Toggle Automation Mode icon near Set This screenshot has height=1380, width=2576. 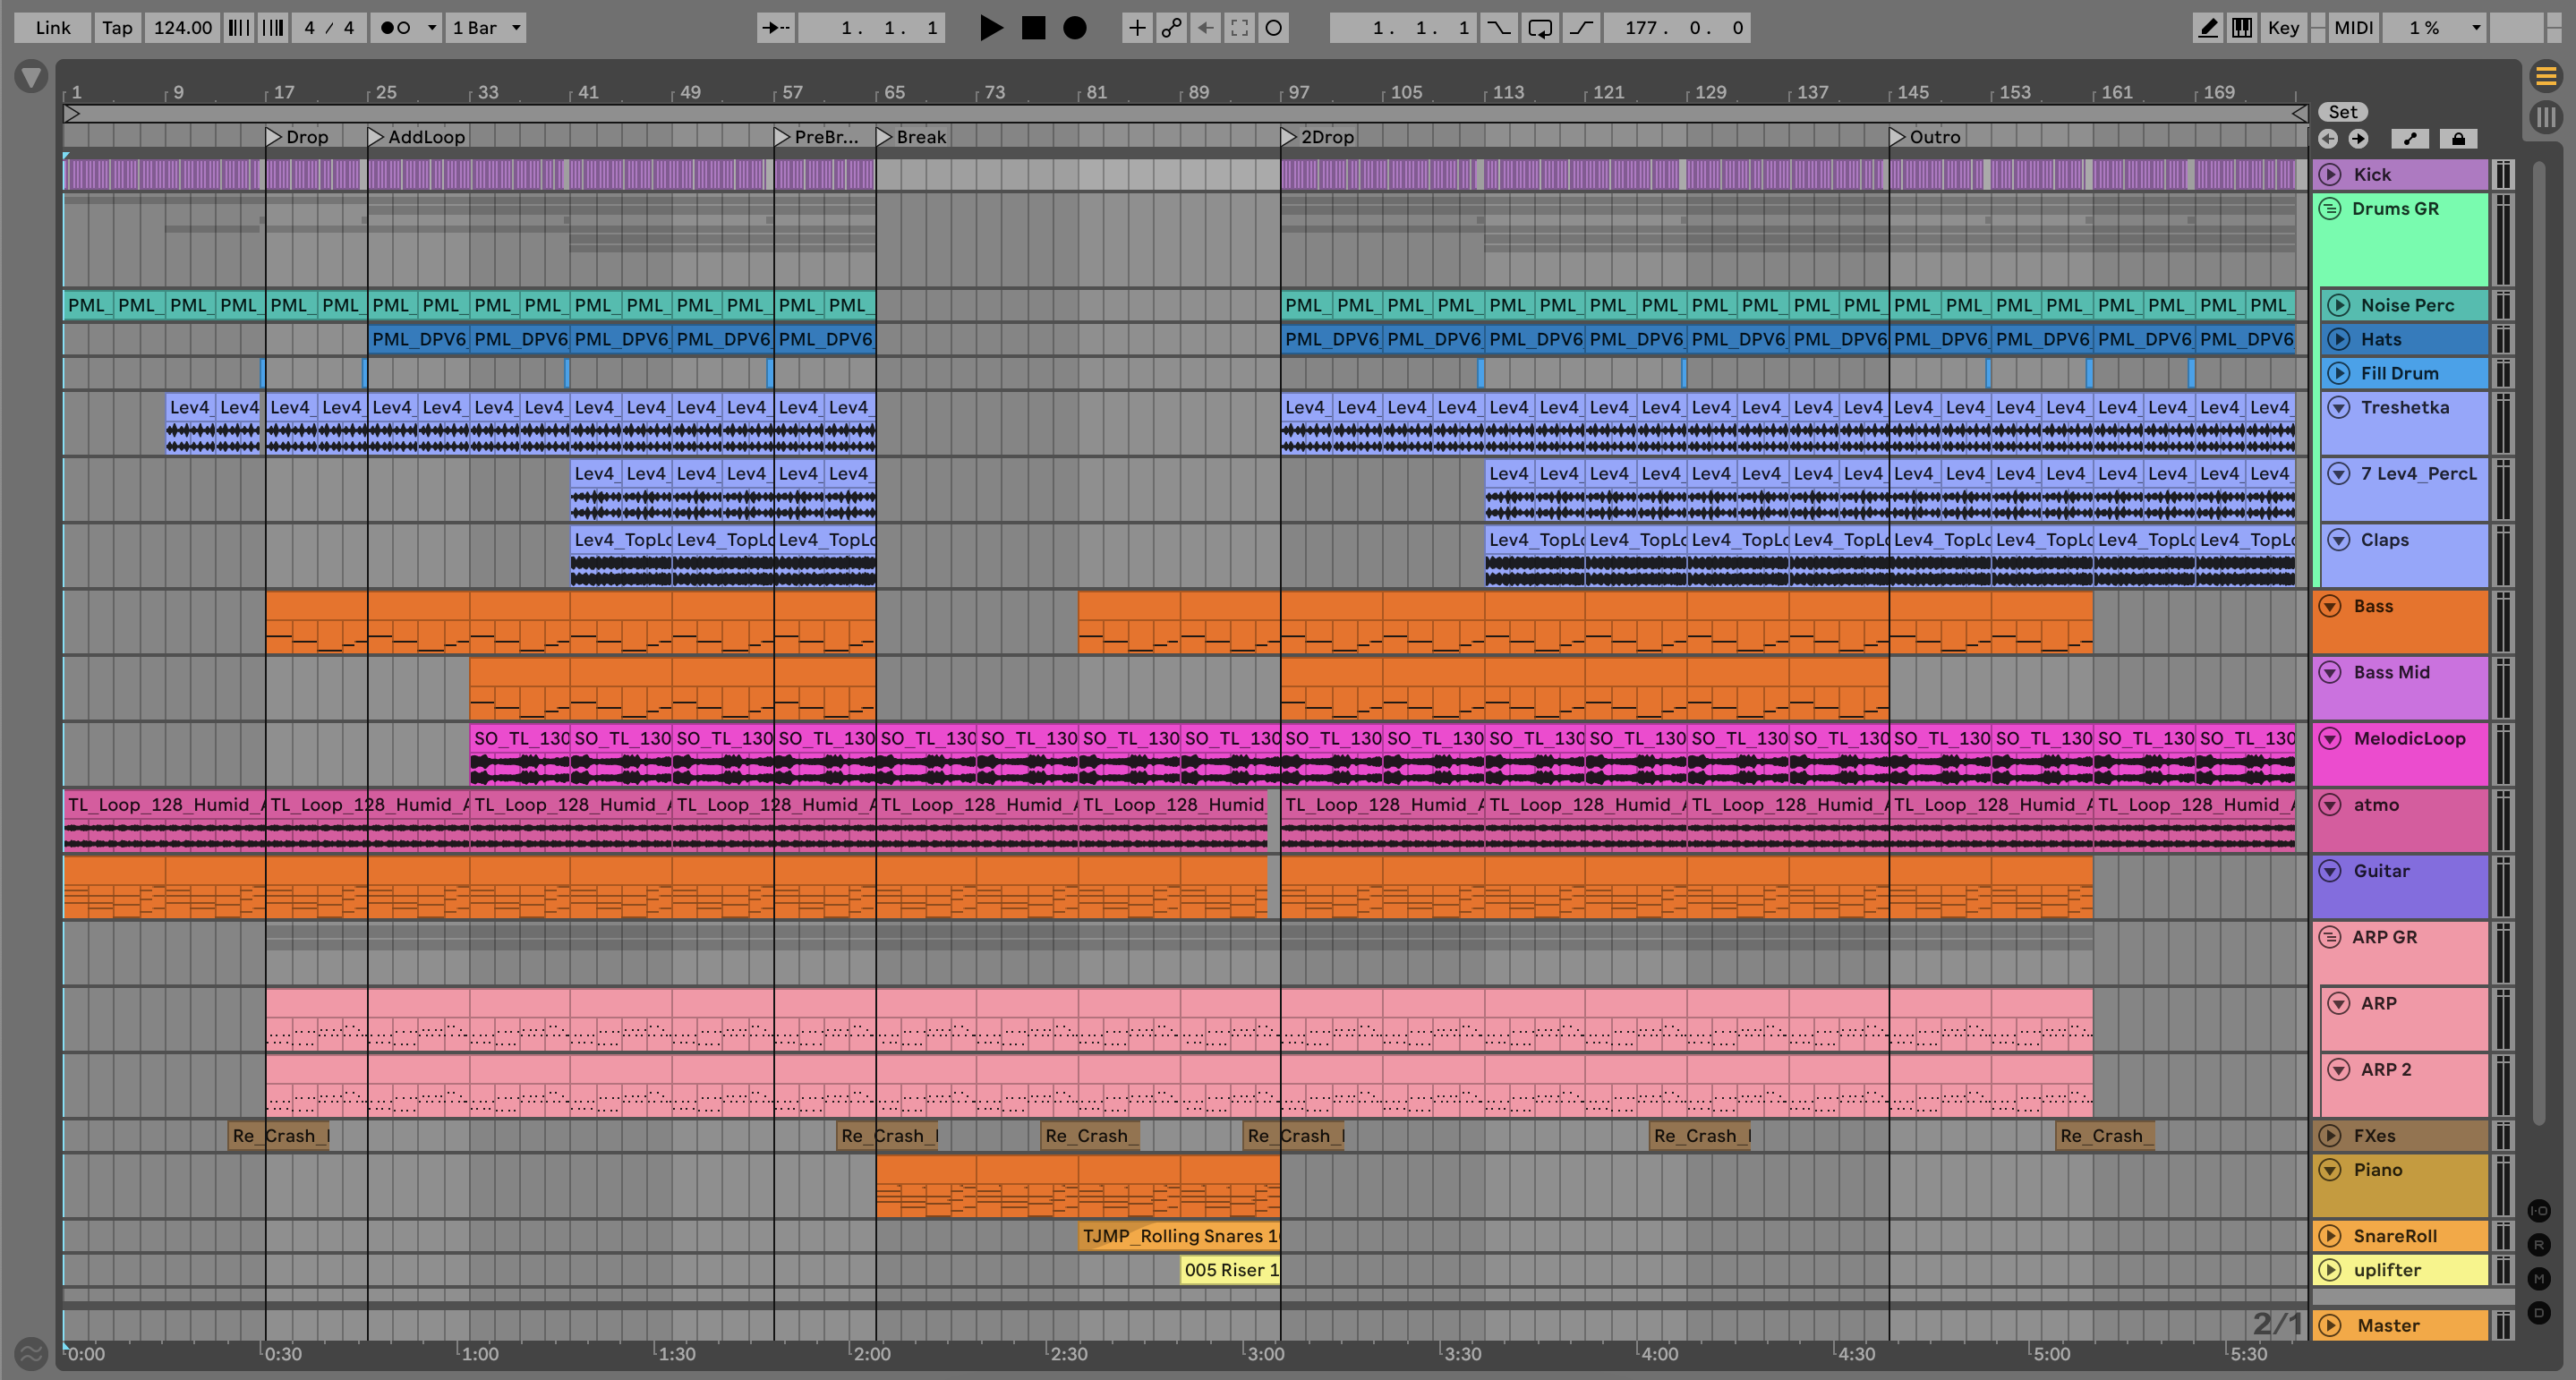[x=2410, y=139]
